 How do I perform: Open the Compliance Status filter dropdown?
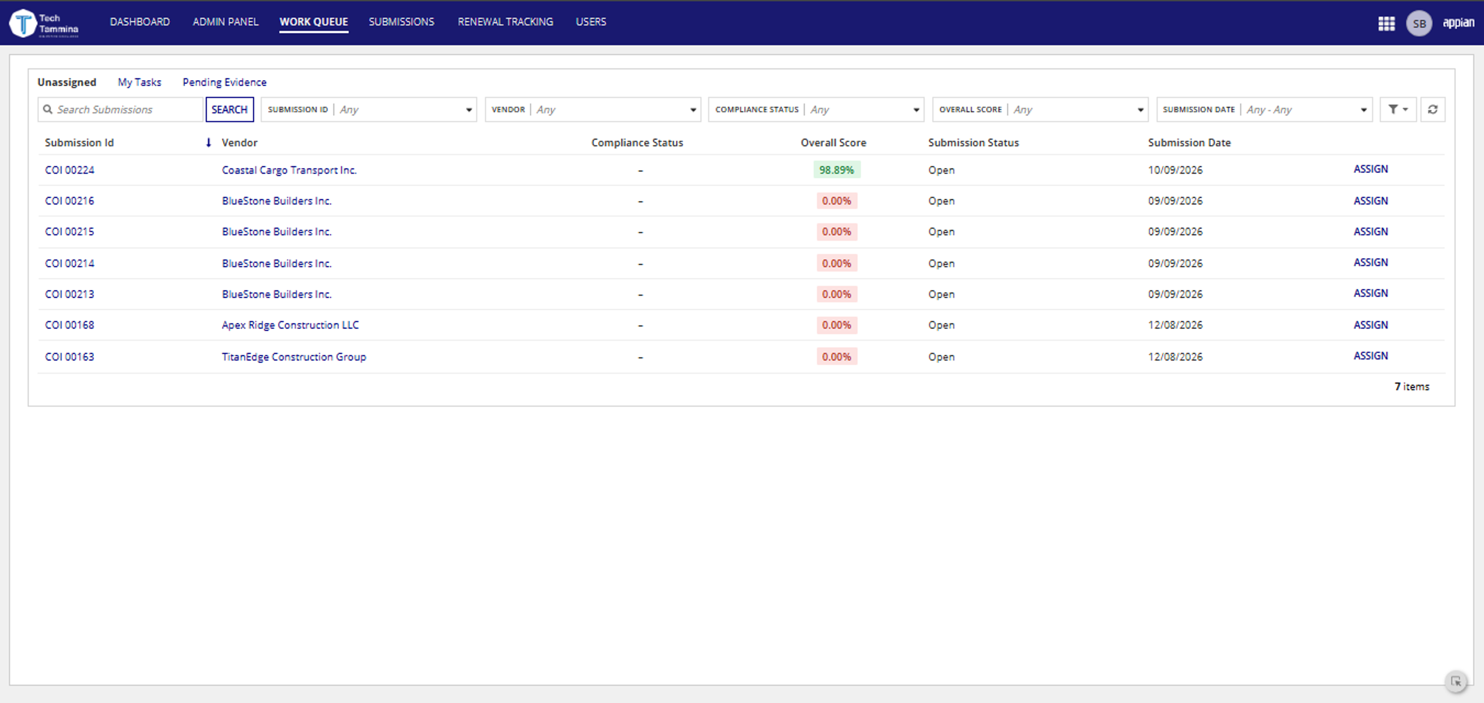click(816, 109)
